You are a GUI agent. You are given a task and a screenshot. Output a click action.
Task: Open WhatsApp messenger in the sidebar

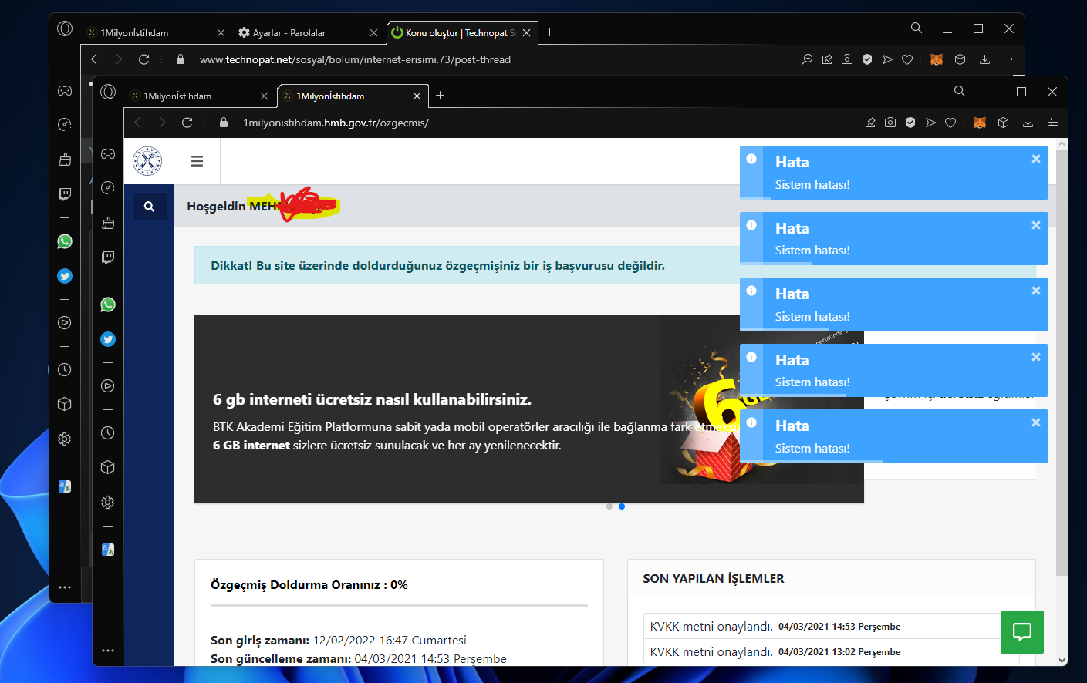[x=108, y=304]
